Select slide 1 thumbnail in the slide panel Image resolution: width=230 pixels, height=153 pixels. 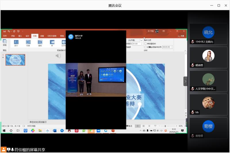coord(15,60)
